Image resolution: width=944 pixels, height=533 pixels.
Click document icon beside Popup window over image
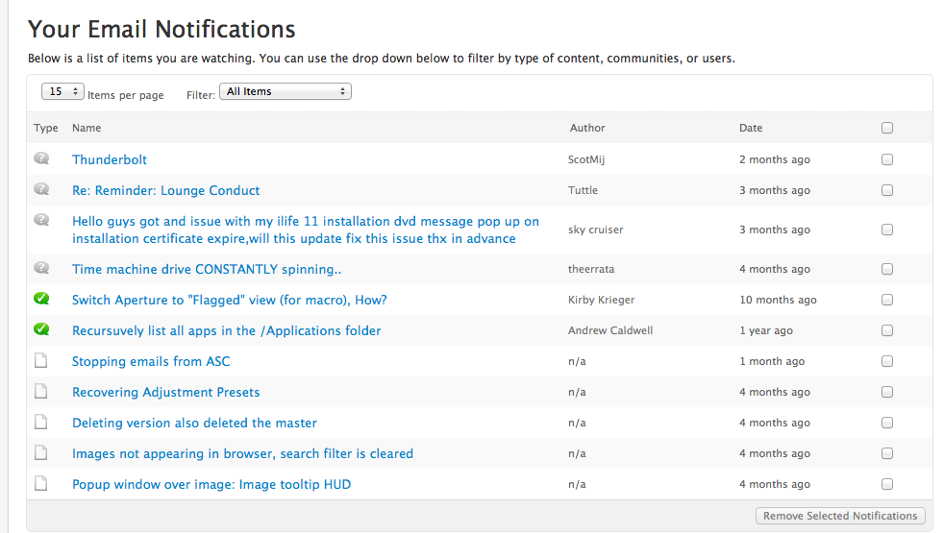(x=41, y=484)
